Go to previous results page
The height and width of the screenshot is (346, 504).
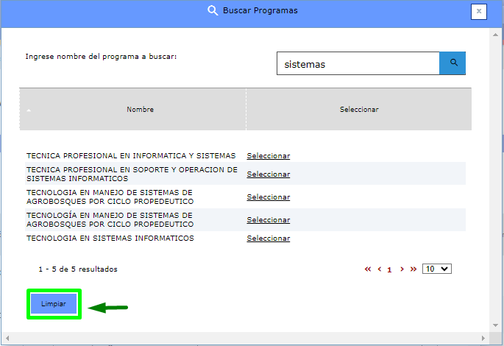tap(380, 269)
